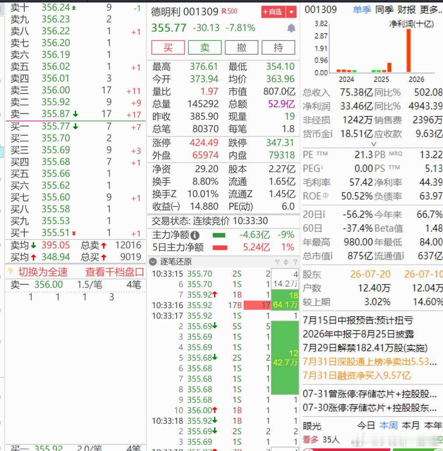Open news 2026年中报于8月25日披露
The image size is (443, 451).
pyautogui.click(x=358, y=334)
